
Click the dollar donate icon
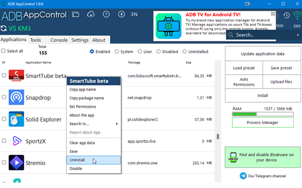pos(121,14)
